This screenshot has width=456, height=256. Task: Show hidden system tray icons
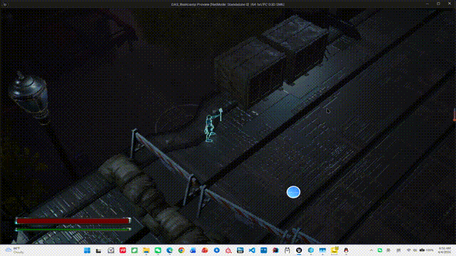[x=371, y=250]
